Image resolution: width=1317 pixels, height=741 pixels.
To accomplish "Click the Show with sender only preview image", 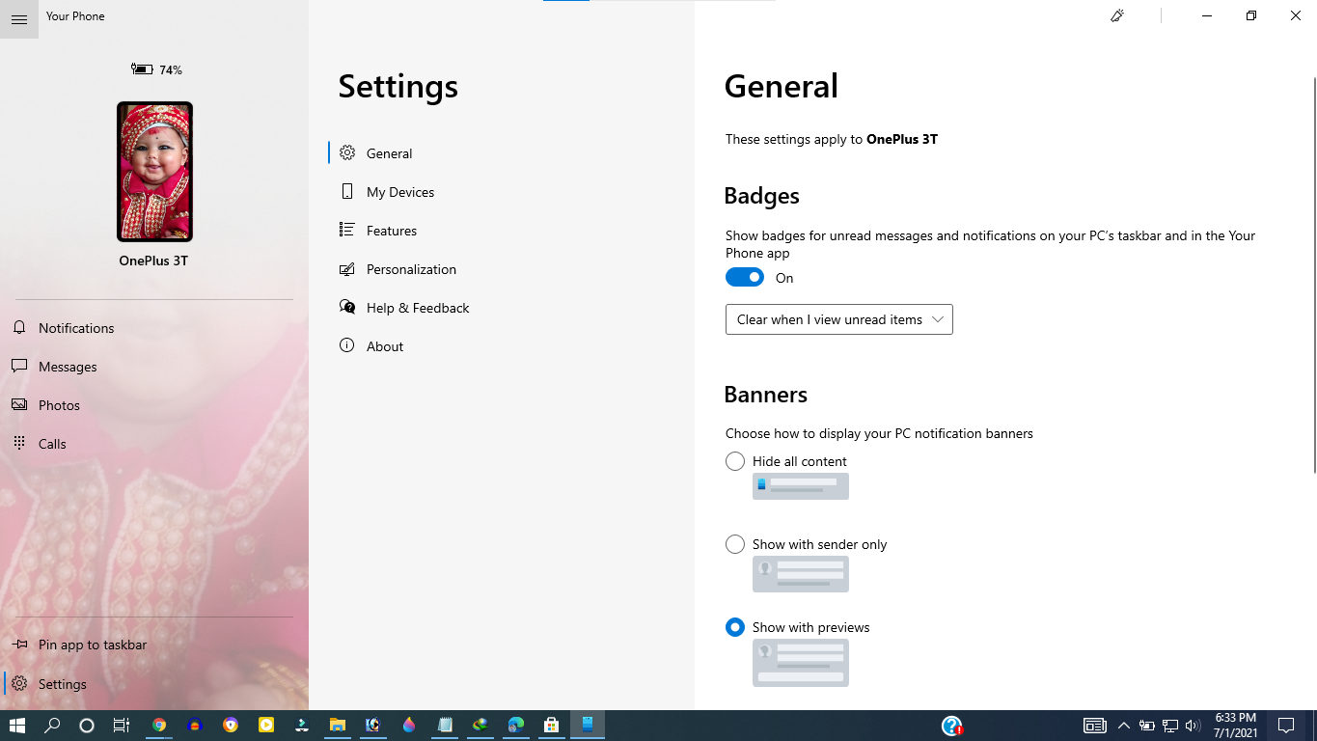I will point(801,574).
